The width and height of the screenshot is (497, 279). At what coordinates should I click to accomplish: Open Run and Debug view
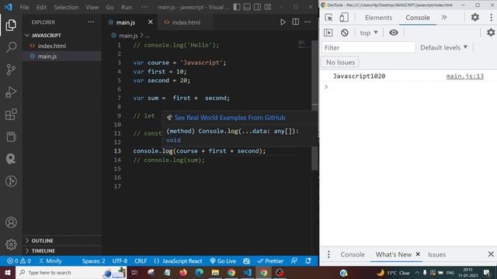point(11,92)
